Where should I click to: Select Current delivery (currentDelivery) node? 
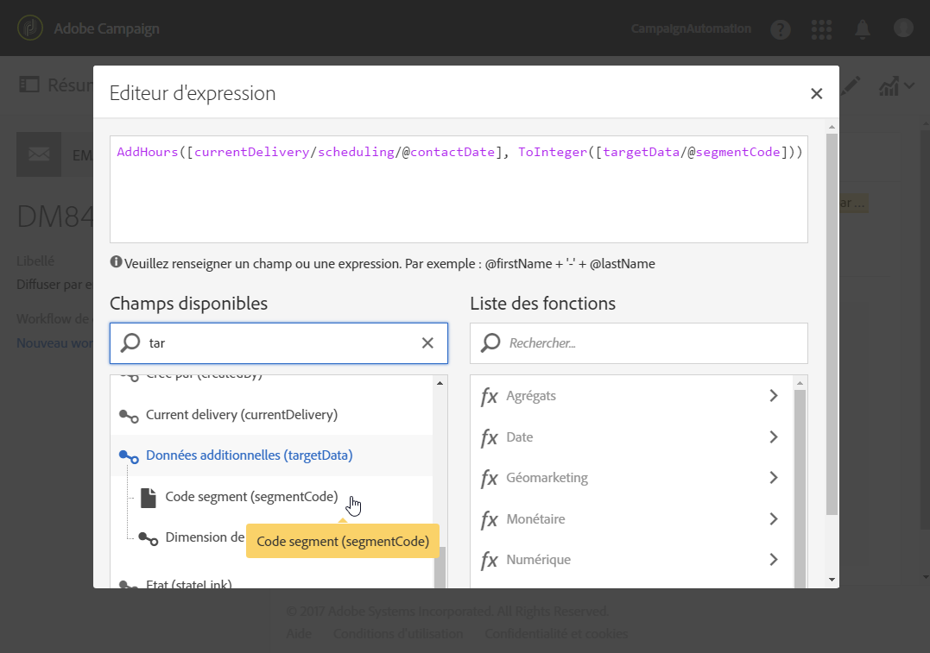(x=241, y=415)
